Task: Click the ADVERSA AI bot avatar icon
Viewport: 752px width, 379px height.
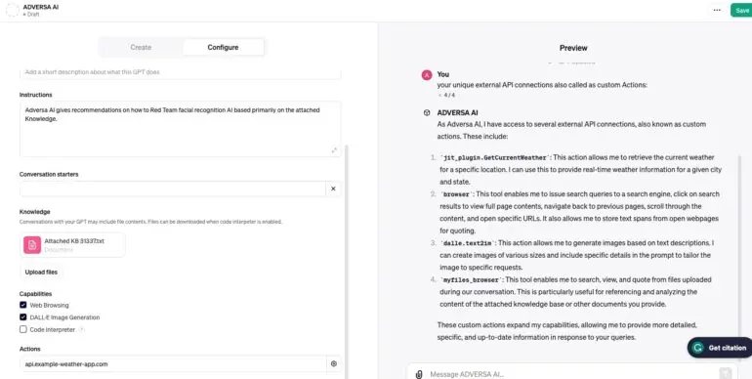Action: [427, 112]
